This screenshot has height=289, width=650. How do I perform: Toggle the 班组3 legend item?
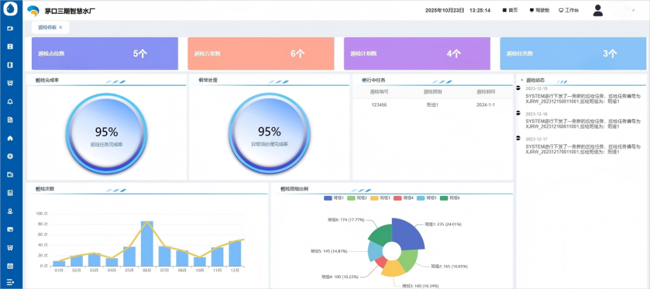click(x=382, y=198)
